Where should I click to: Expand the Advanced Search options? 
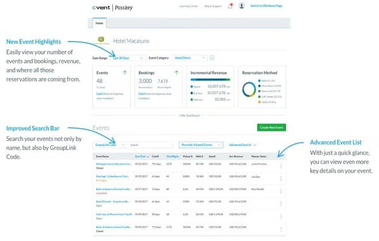point(243,145)
